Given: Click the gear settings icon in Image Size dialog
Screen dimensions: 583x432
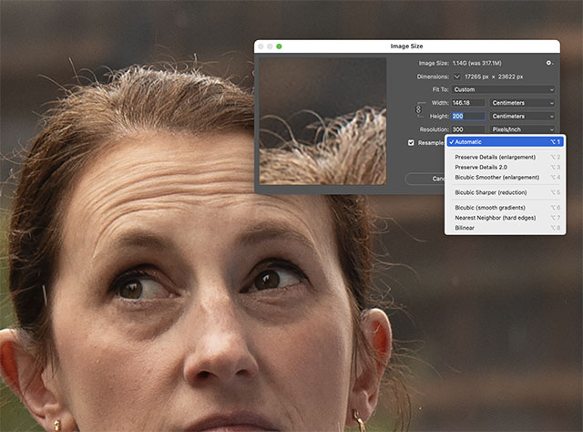Looking at the screenshot, I should pos(548,63).
